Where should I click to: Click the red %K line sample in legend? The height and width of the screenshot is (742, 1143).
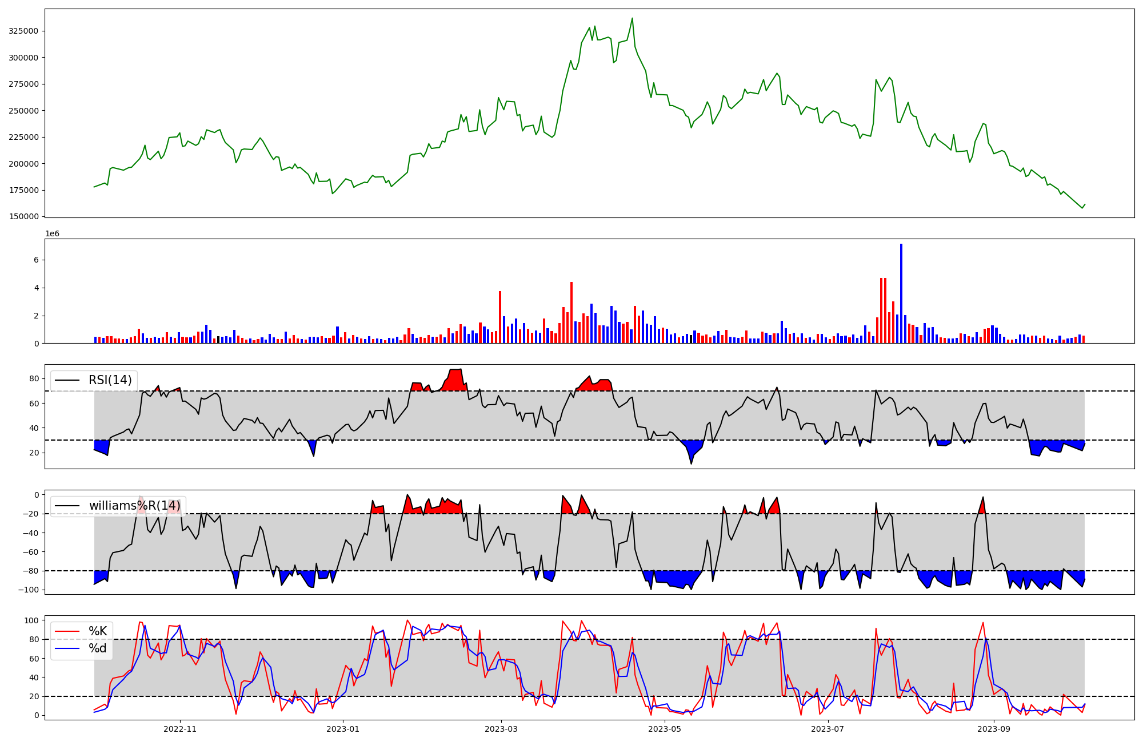click(x=66, y=631)
